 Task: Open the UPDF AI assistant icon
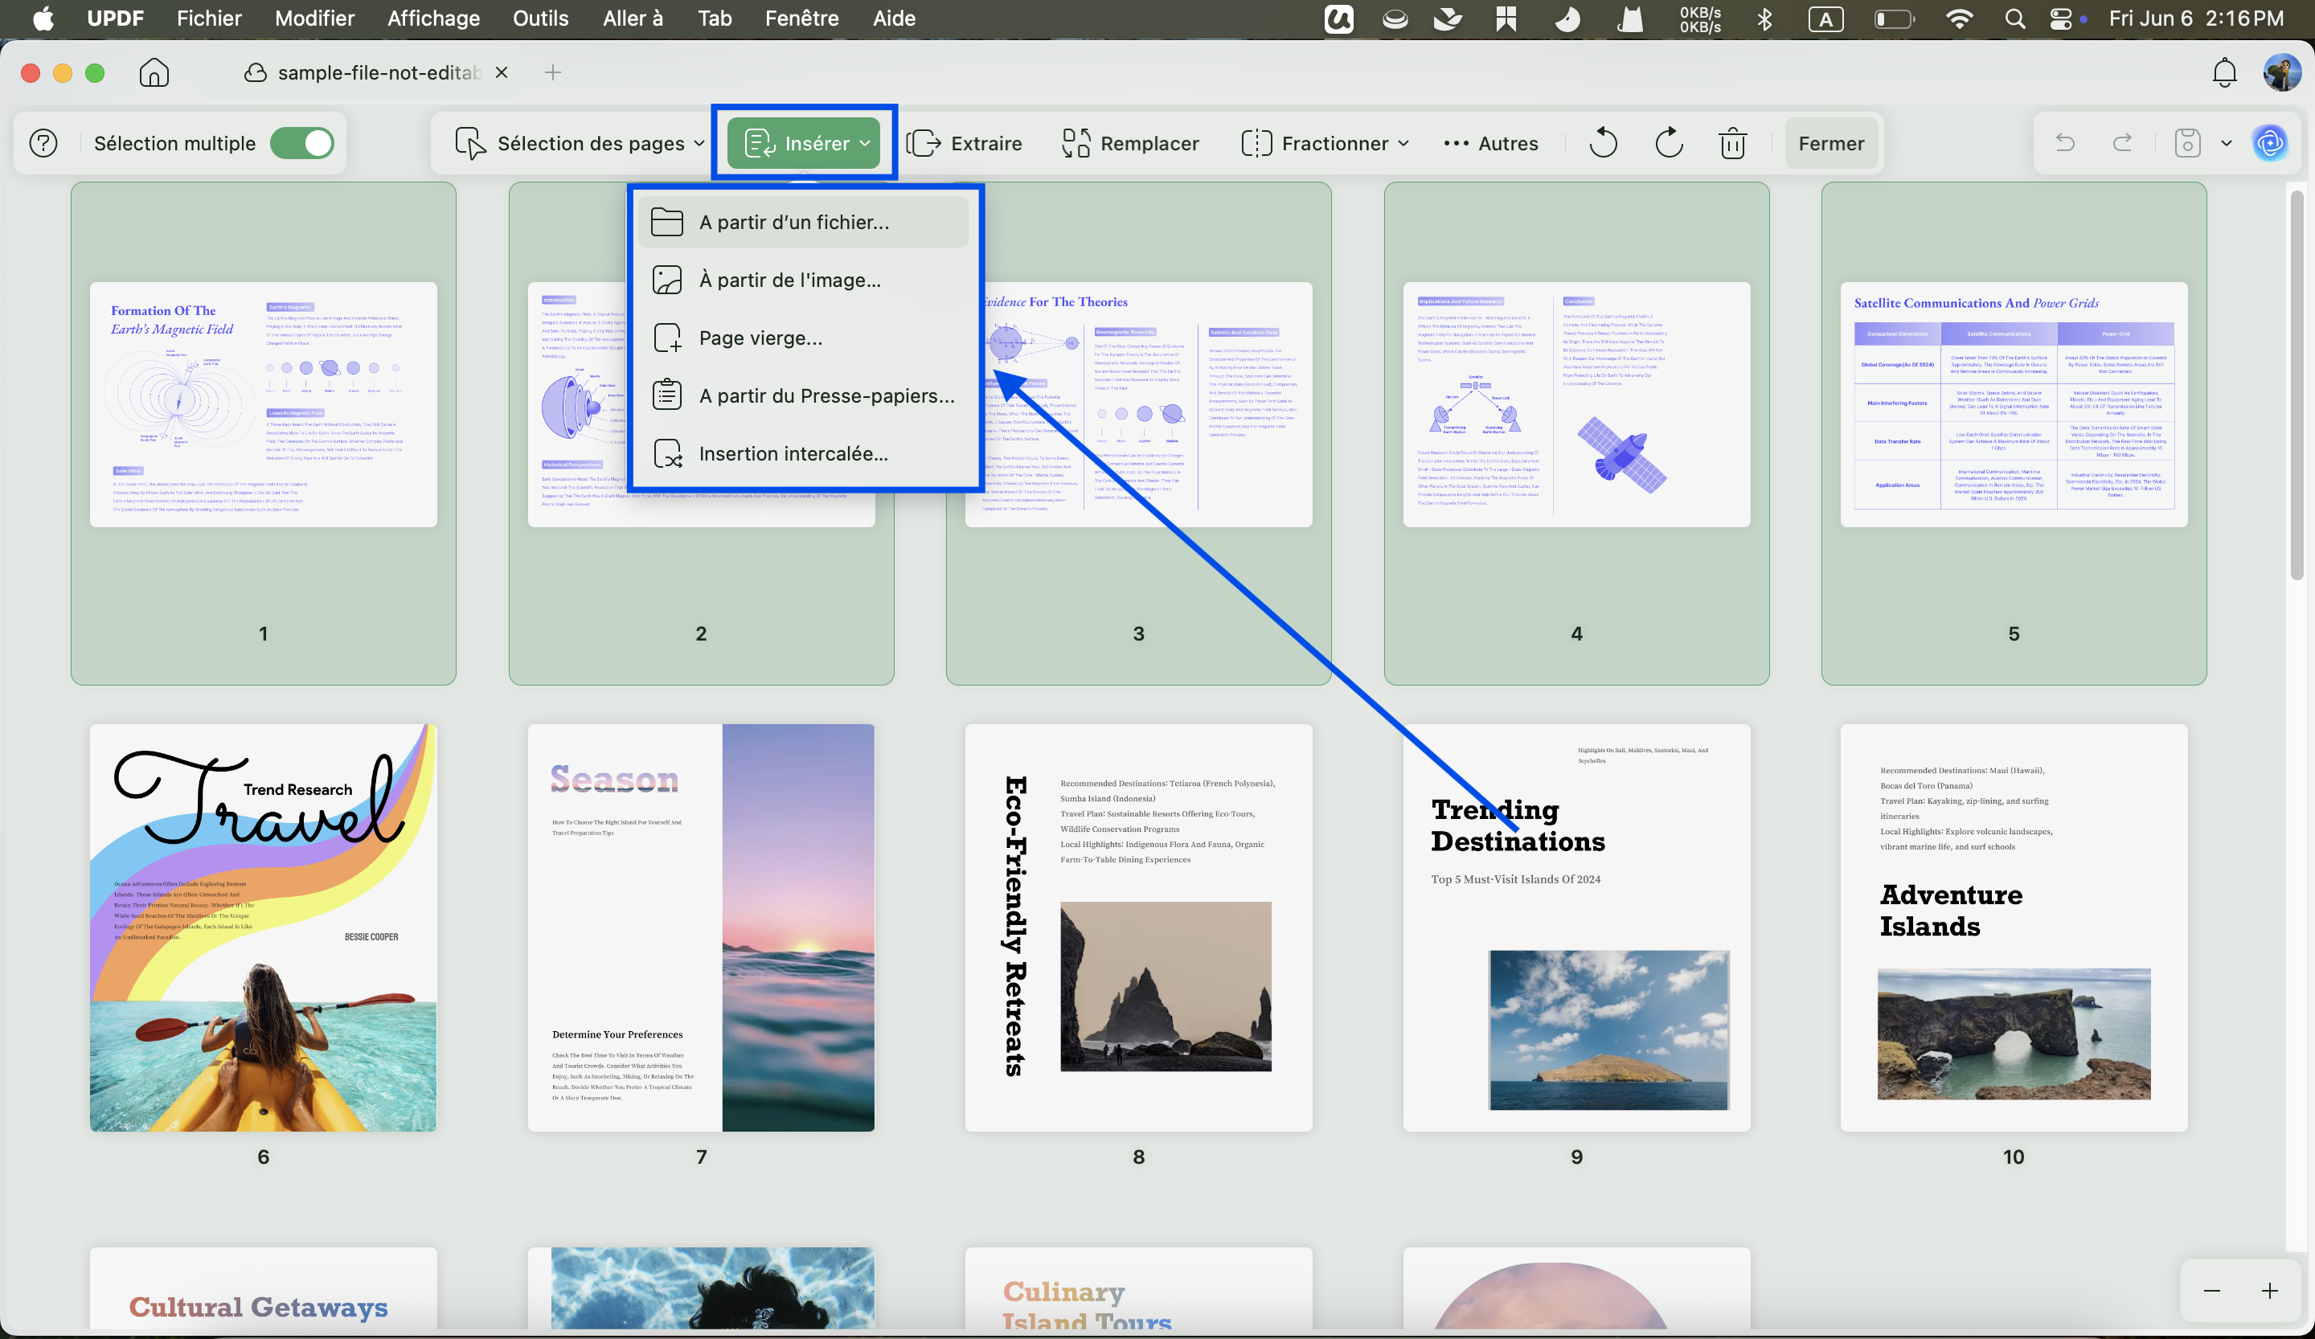[x=2270, y=143]
